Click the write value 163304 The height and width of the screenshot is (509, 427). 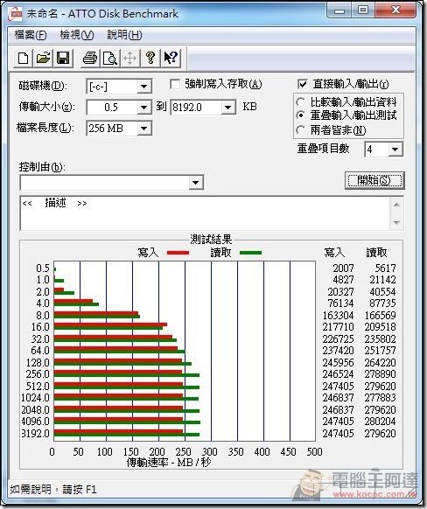[338, 315]
